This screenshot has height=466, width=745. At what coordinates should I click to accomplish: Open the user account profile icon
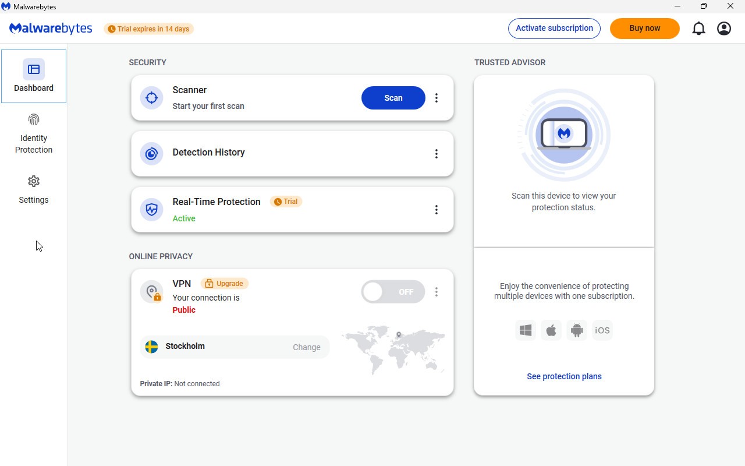724,29
